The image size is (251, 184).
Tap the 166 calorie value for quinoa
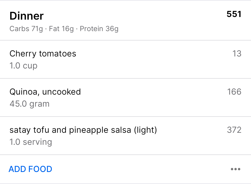[234, 92]
